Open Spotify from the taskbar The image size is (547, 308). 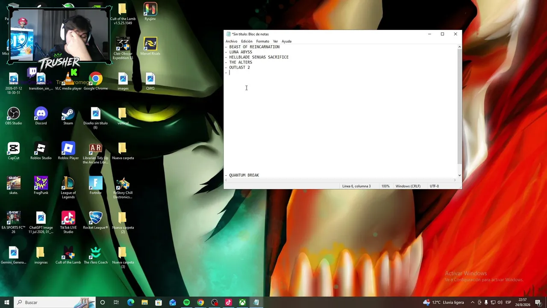pos(186,302)
